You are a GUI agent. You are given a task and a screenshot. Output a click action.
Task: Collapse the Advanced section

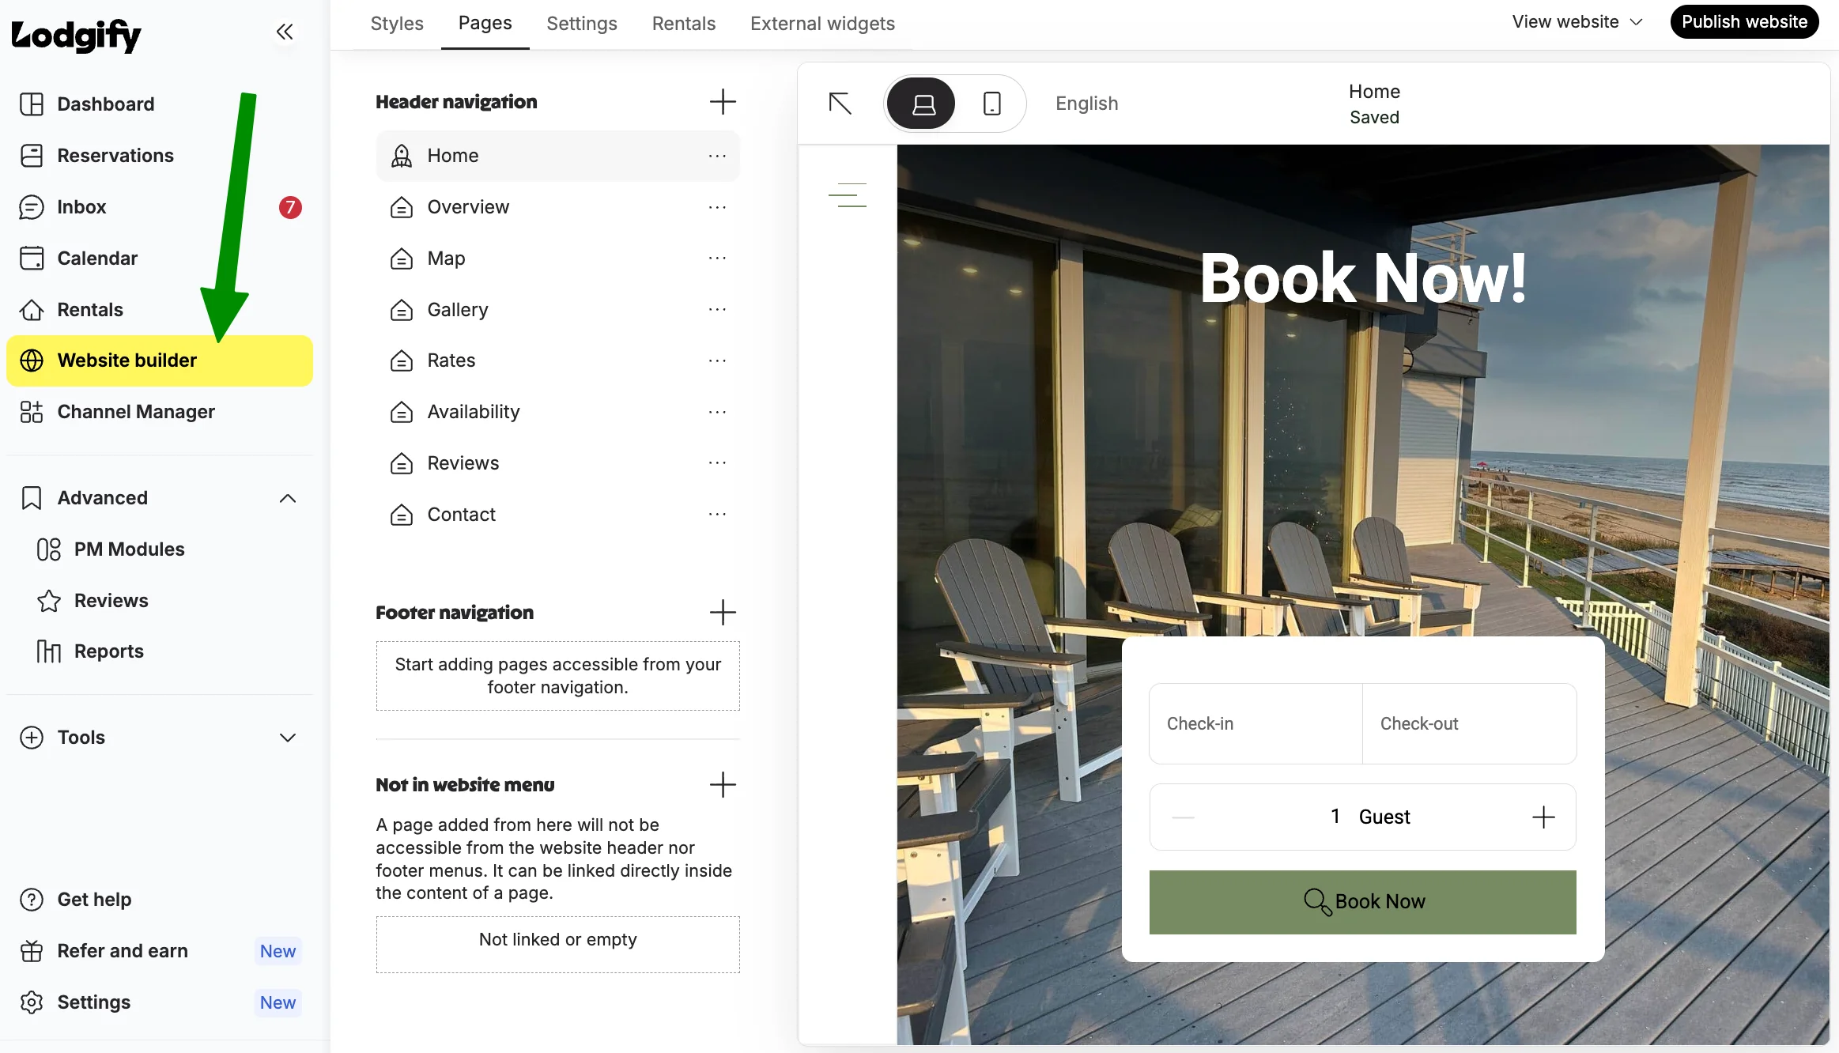click(x=287, y=498)
